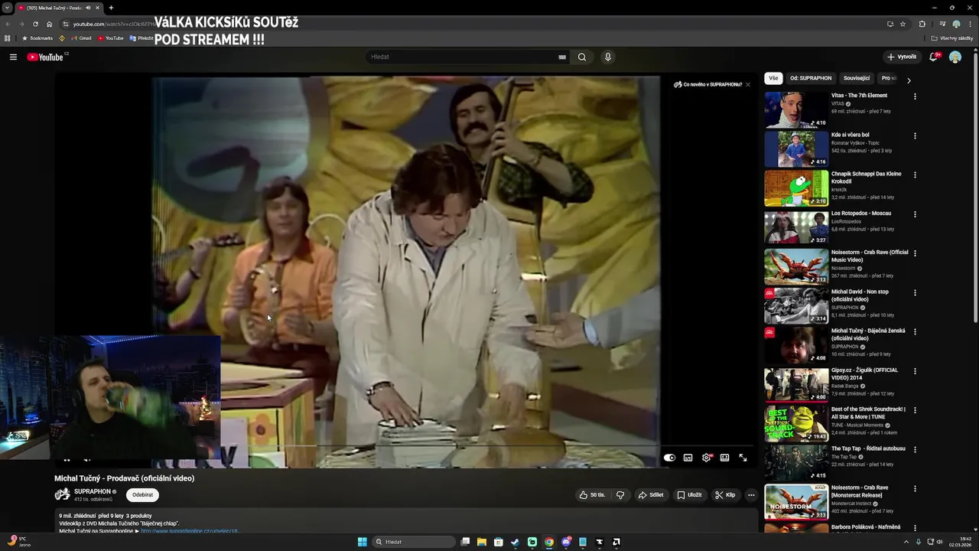
Task: Open video settings gear
Action: pos(706,458)
